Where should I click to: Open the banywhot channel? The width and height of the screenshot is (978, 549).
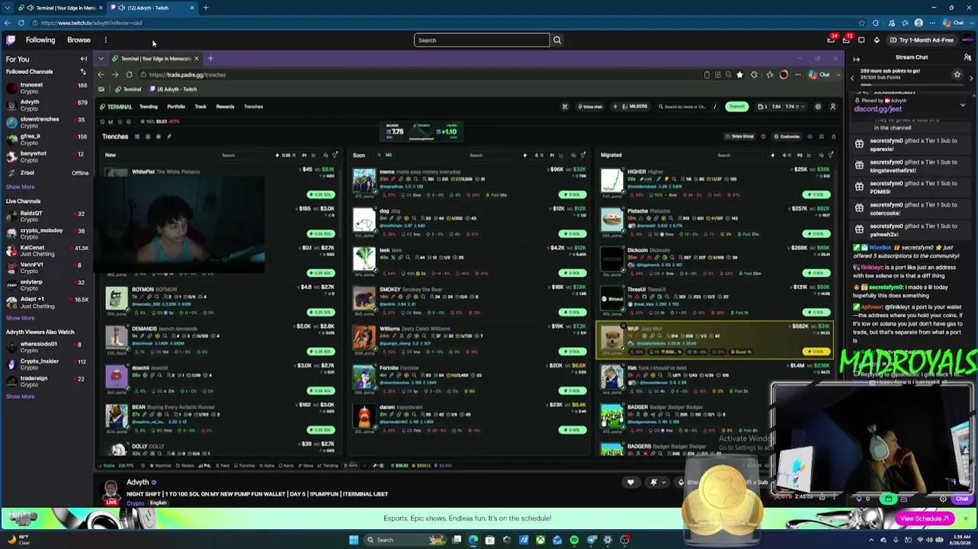(46, 156)
